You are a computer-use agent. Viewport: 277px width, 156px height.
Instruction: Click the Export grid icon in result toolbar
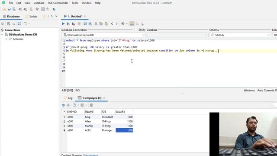pos(74,105)
